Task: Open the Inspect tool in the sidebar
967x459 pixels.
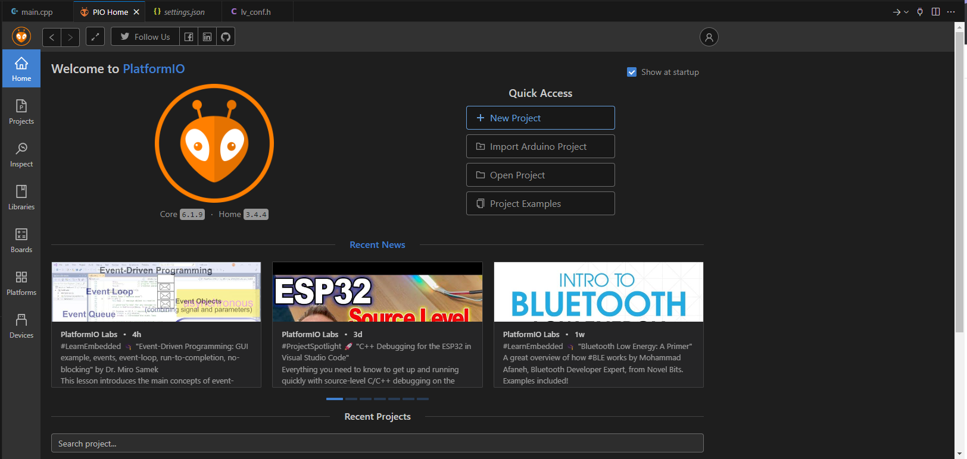Action: [21, 155]
